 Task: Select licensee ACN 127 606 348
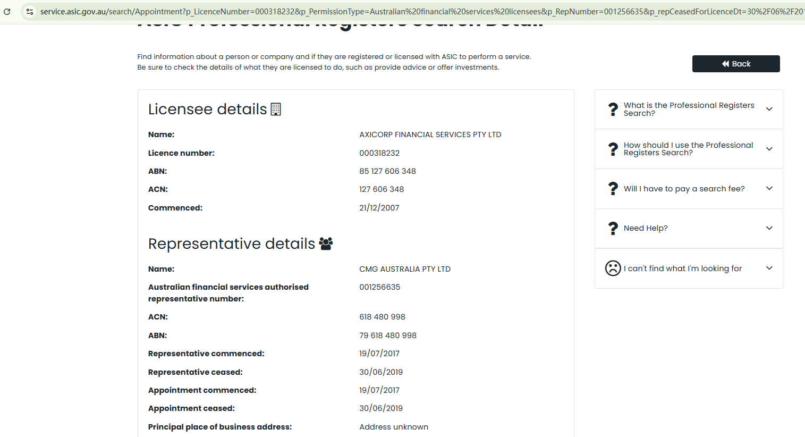382,189
